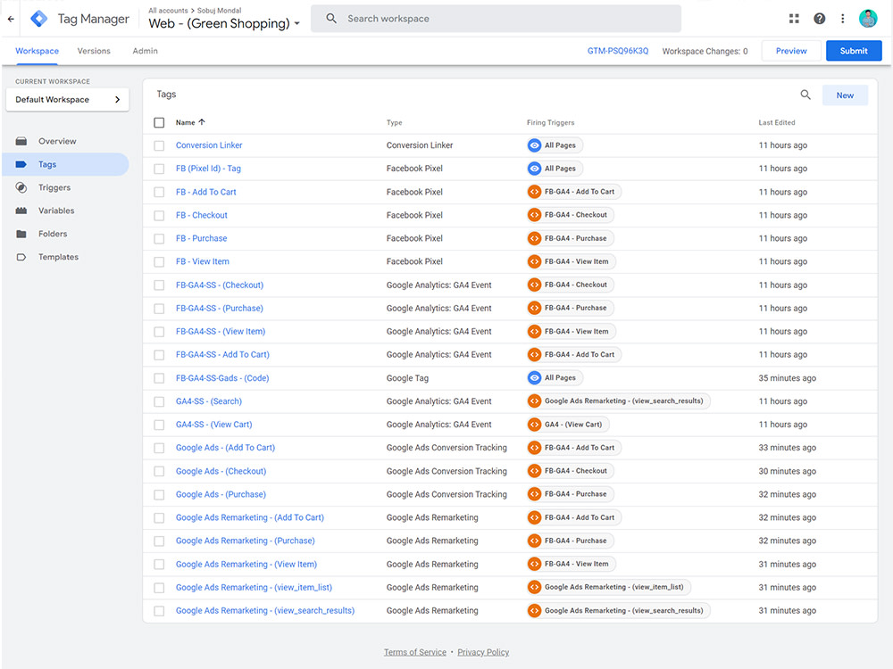Viewport: 893px width, 669px height.
Task: Click the Type column header
Action: click(x=394, y=122)
